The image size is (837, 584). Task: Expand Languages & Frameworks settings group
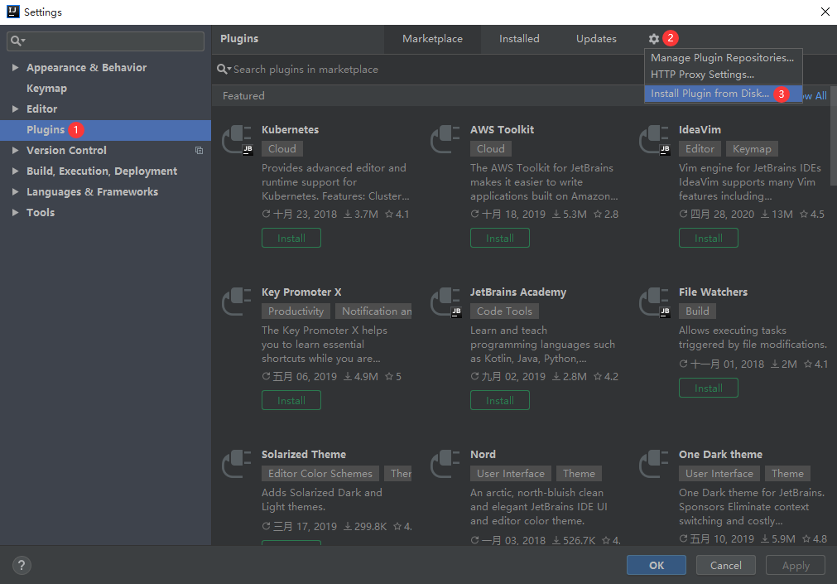tap(16, 192)
